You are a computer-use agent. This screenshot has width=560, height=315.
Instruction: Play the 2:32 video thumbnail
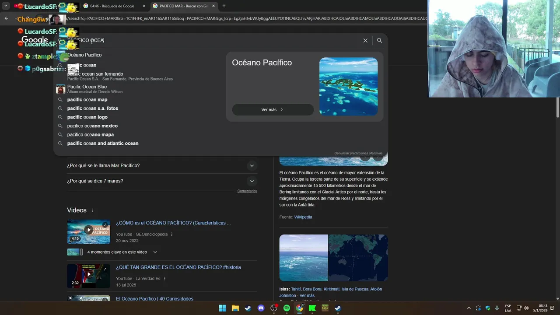[x=88, y=276]
